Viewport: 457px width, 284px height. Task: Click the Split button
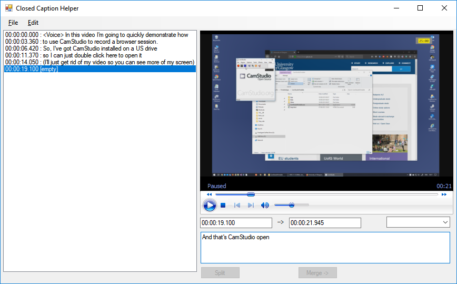tap(220, 272)
